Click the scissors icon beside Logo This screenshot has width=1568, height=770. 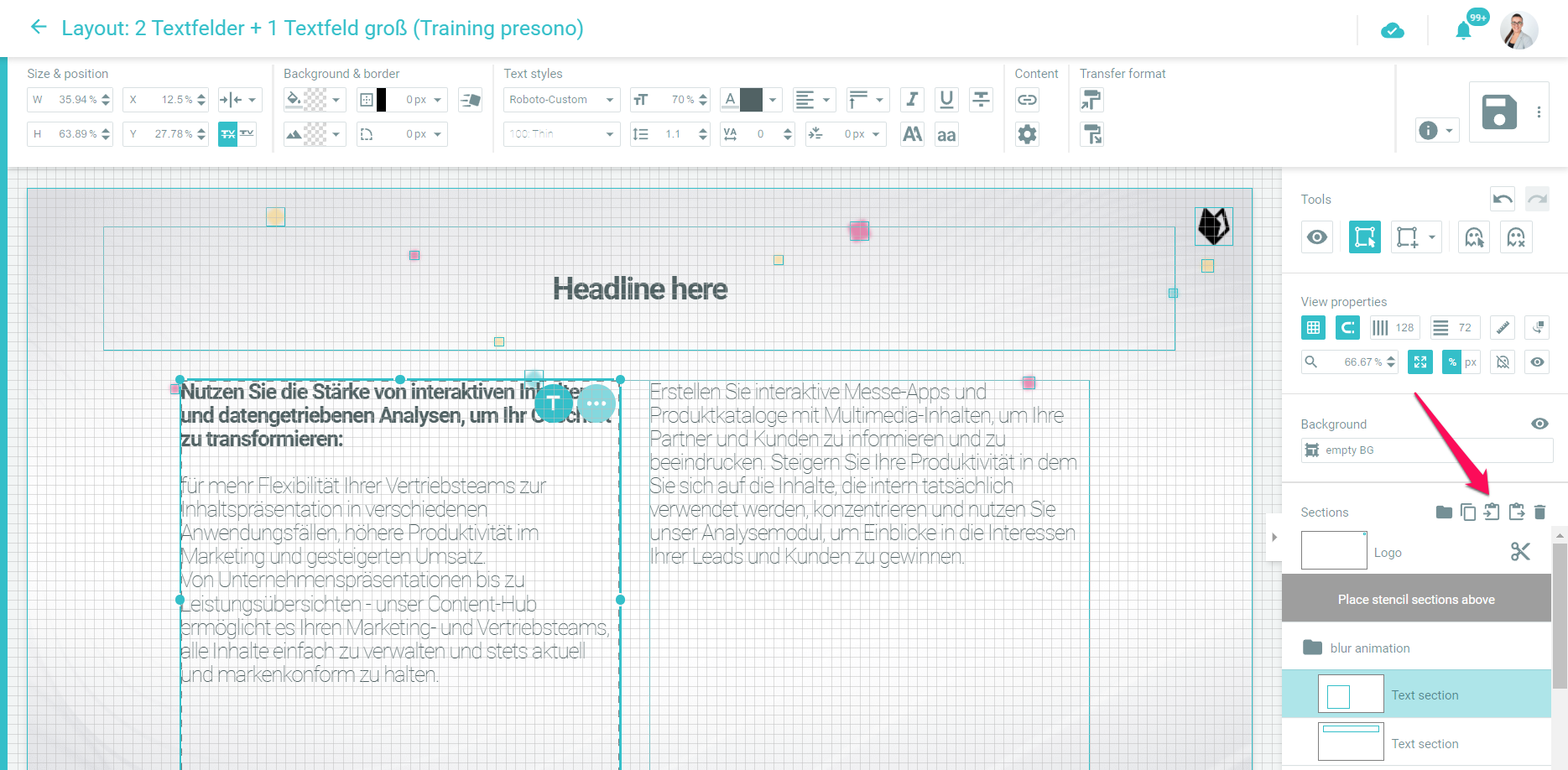1520,552
